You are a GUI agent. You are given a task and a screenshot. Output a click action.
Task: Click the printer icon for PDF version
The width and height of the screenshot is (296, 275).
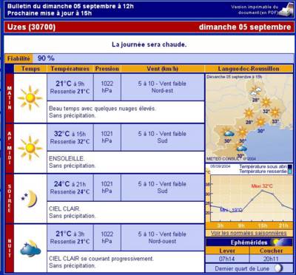point(286,10)
